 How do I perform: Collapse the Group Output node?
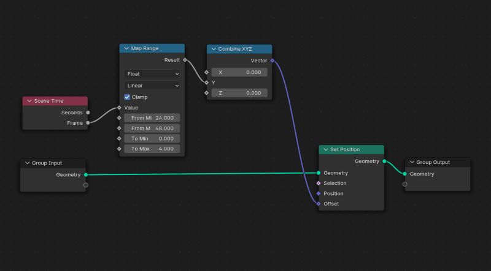click(x=412, y=162)
